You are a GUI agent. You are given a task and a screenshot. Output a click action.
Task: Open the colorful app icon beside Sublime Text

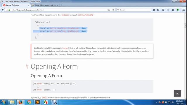click(46, 102)
